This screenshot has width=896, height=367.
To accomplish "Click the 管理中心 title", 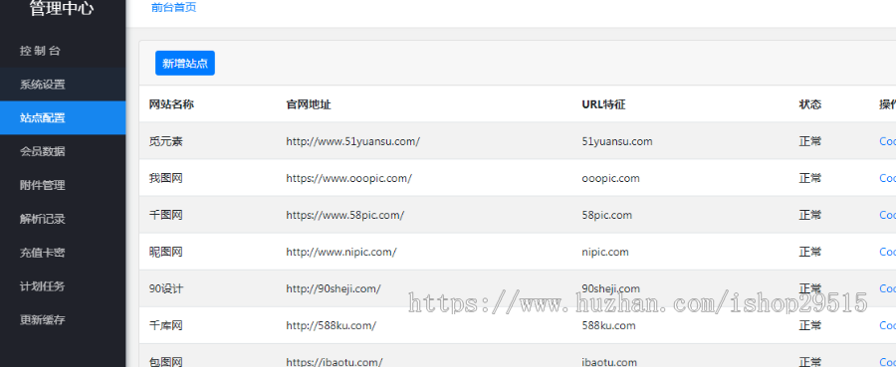I will (61, 9).
